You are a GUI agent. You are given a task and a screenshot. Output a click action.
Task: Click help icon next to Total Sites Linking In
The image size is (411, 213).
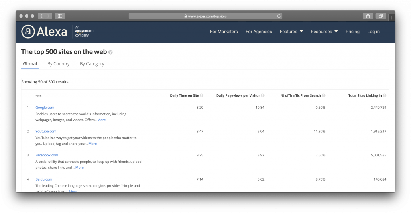[385, 95]
